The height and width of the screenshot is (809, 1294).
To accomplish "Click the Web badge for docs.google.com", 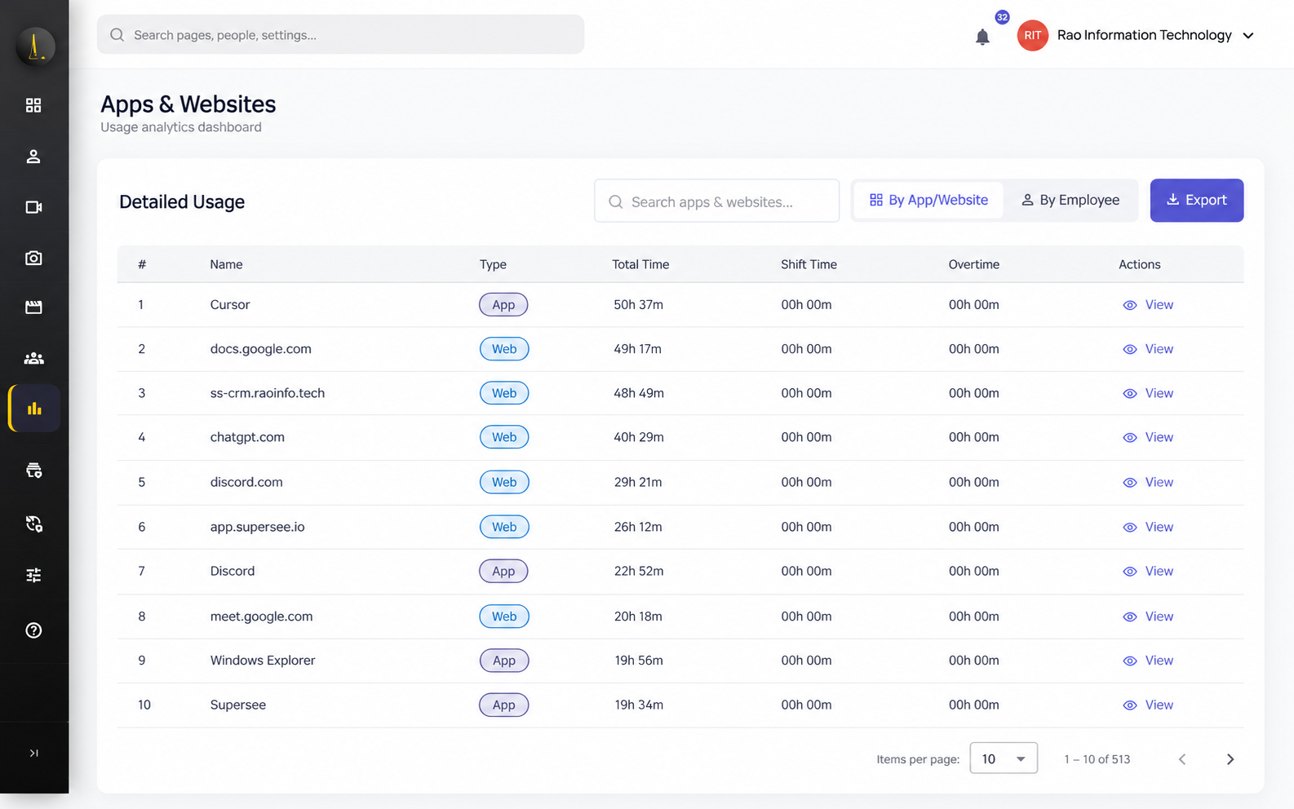I will click(x=504, y=349).
